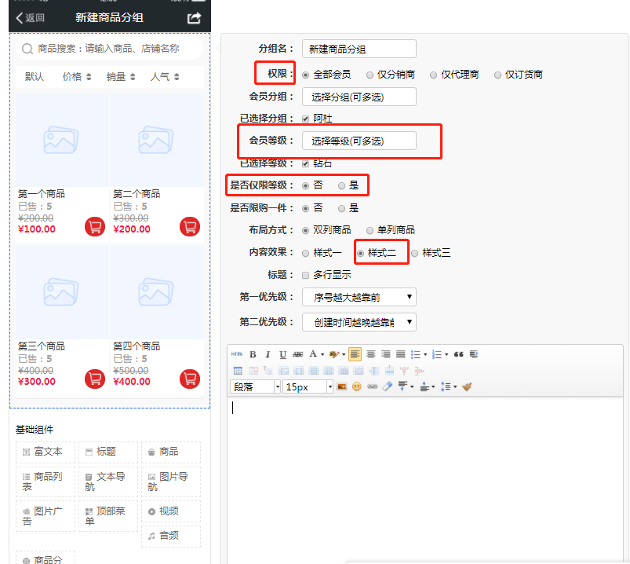
Task: Click the 会员分组 selection field
Action: [359, 96]
